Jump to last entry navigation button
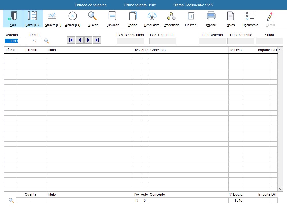The width and height of the screenshot is (287, 220). (x=97, y=40)
